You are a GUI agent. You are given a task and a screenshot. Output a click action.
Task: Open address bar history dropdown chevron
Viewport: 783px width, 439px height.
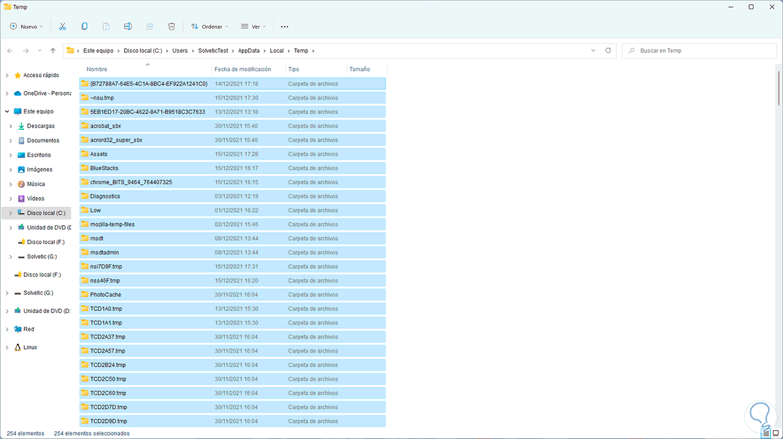click(x=593, y=50)
